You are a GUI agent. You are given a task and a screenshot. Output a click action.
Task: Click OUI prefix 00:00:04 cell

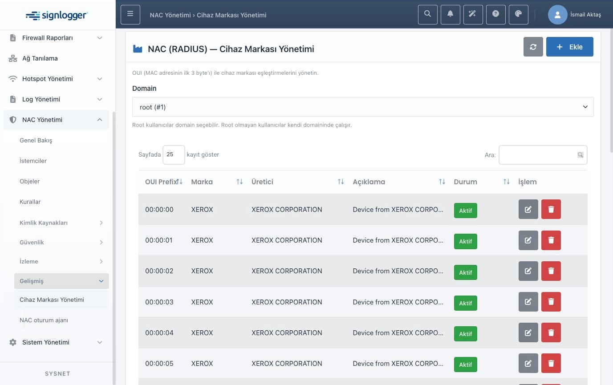pos(159,332)
